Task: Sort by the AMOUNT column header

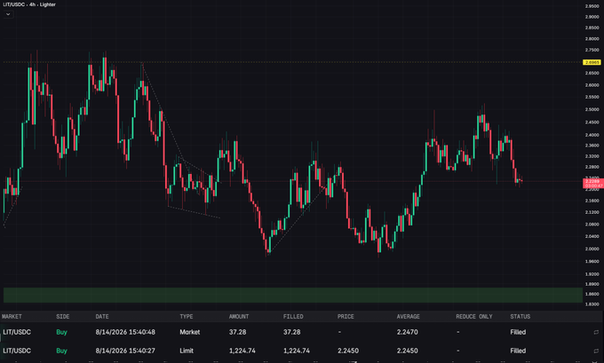Action: tap(239, 317)
